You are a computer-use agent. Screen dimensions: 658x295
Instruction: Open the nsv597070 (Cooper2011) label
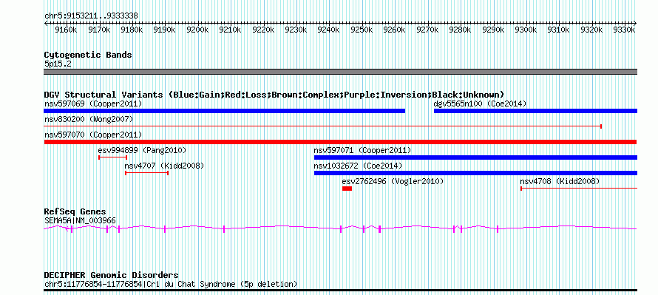[x=93, y=135]
